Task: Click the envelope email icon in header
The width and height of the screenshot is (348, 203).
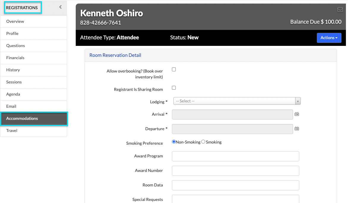Action: tap(340, 9)
